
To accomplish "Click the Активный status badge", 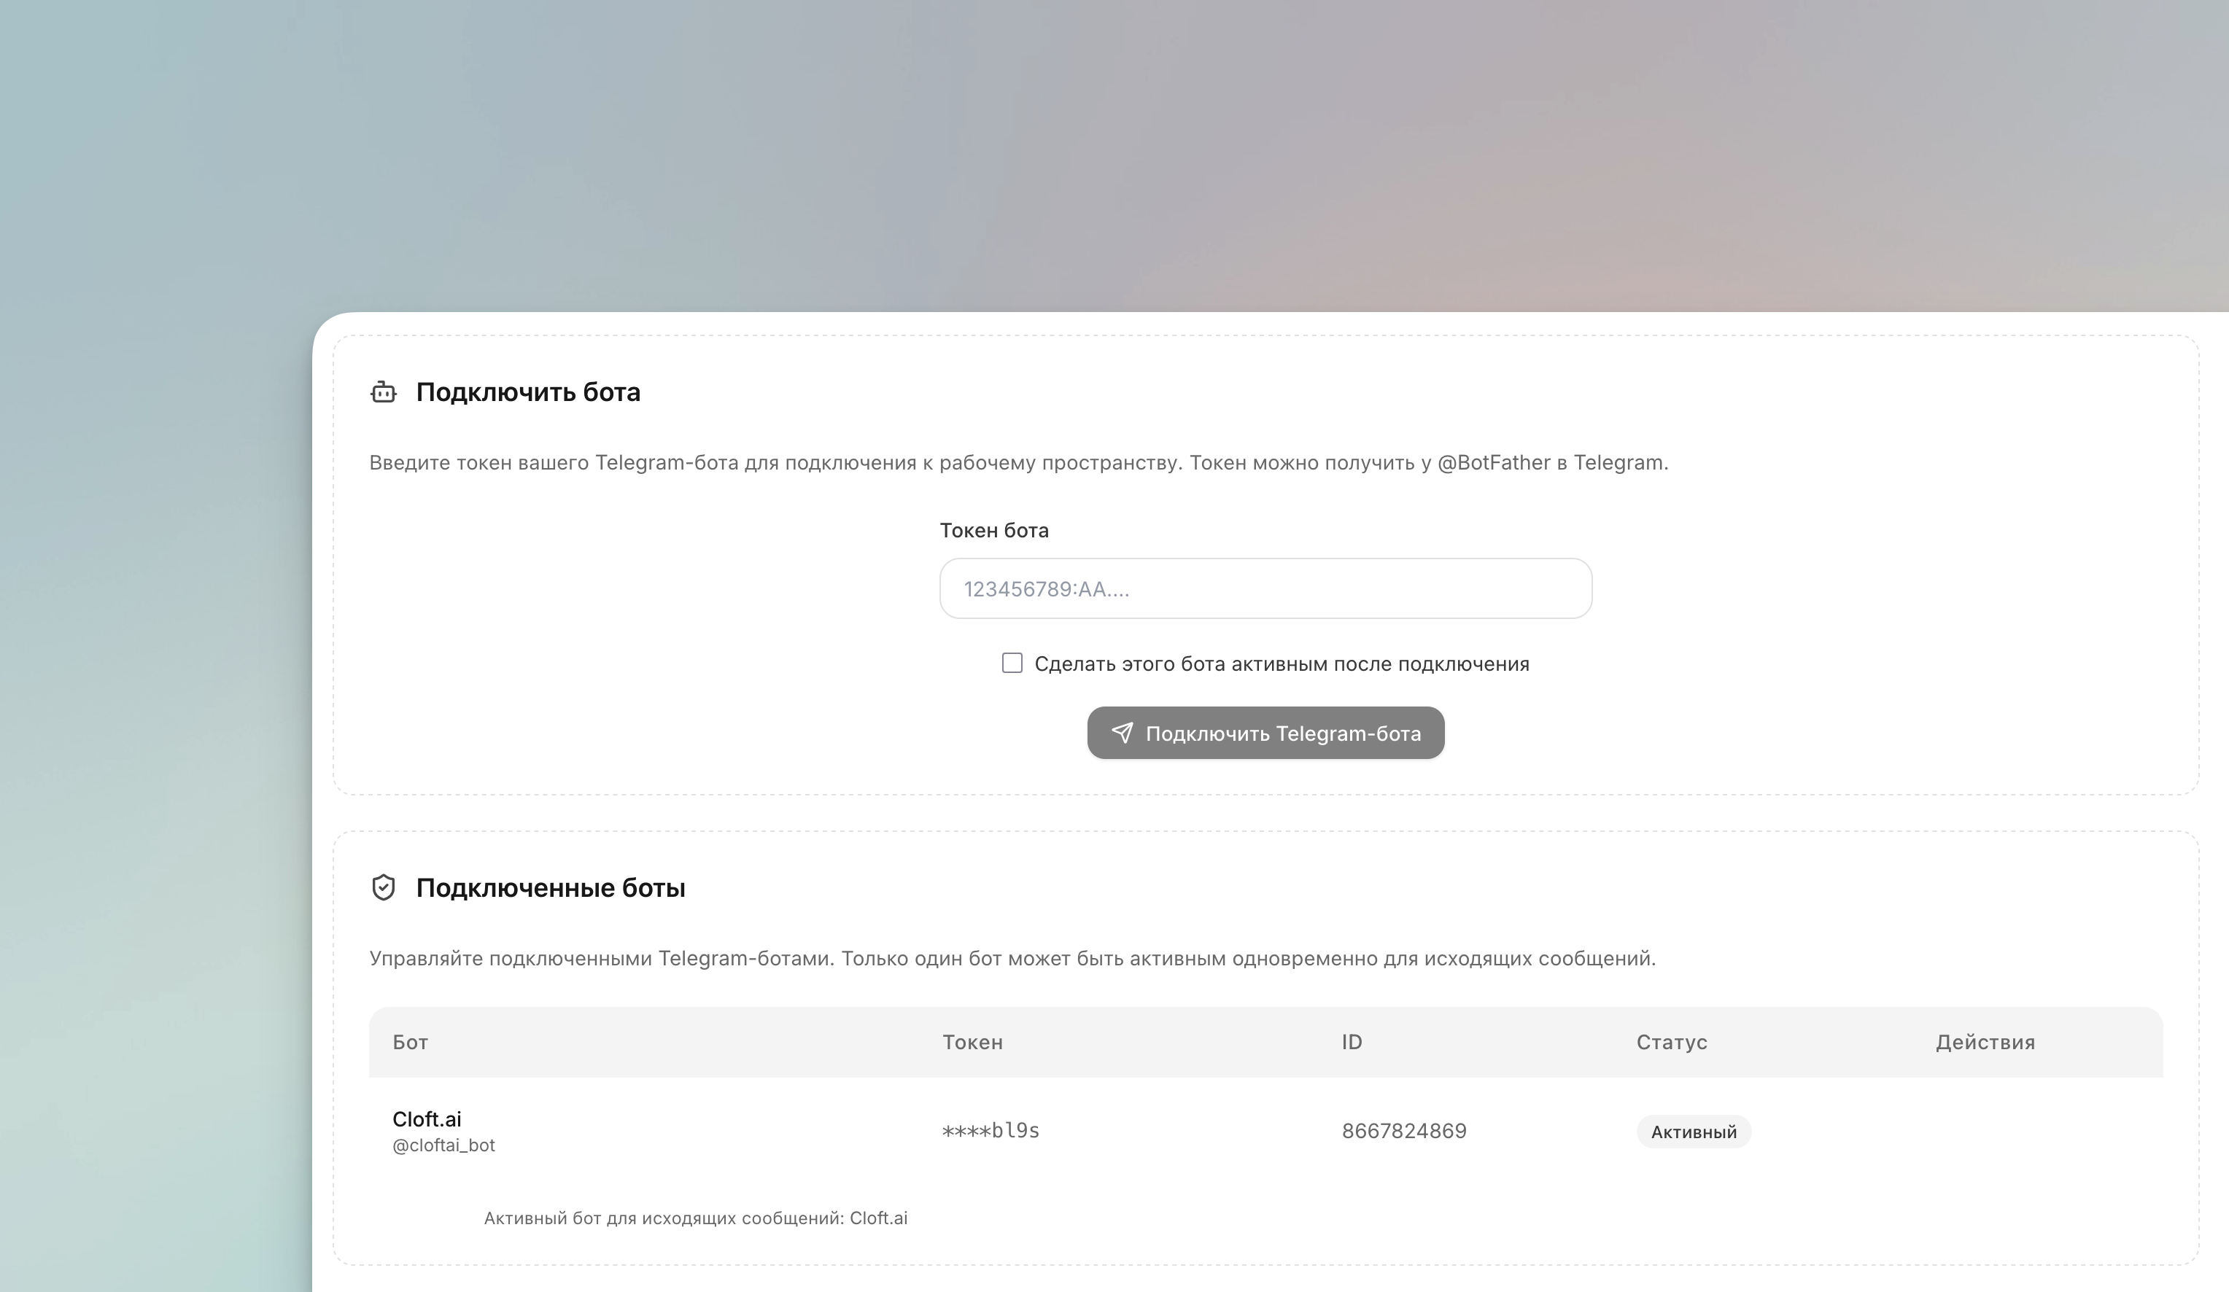I will (1693, 1132).
